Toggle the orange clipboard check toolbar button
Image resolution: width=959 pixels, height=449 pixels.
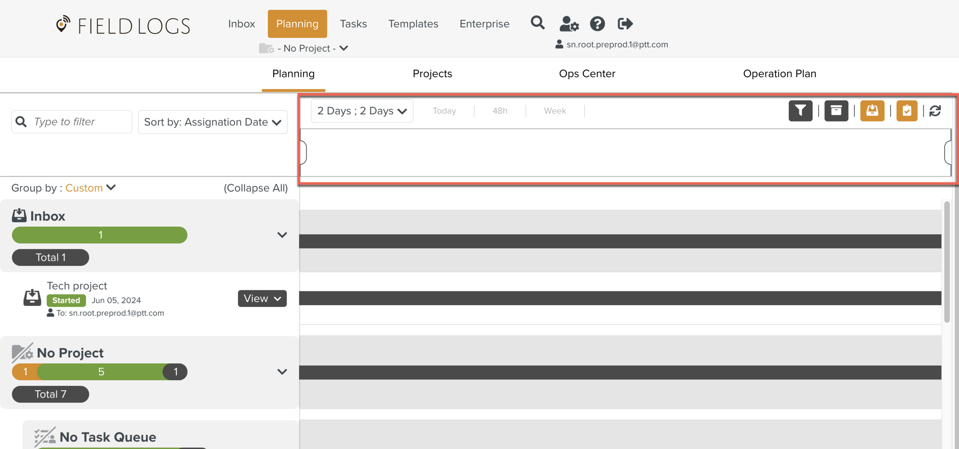(907, 111)
